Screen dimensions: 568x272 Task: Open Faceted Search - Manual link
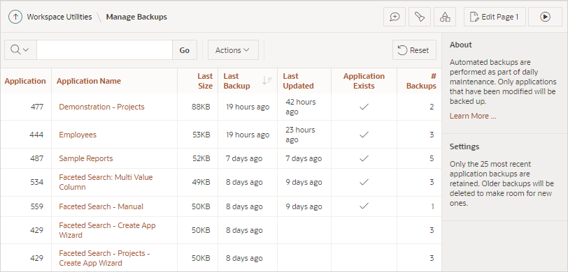[101, 206]
